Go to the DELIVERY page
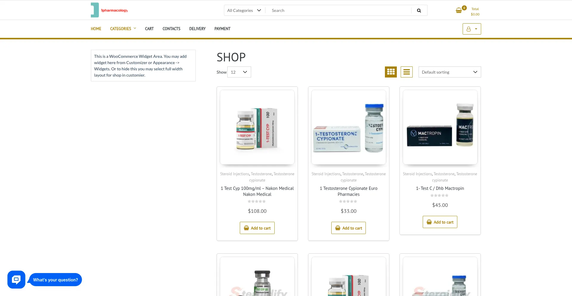The image size is (572, 296). pyautogui.click(x=197, y=29)
